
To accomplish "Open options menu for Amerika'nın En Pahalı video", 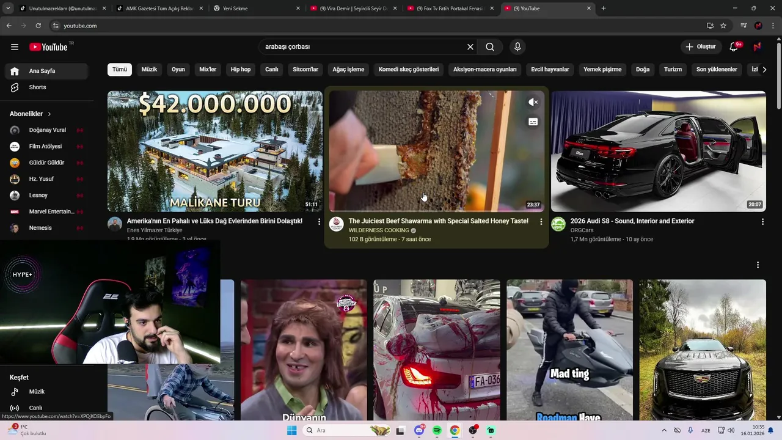I will coord(319,222).
